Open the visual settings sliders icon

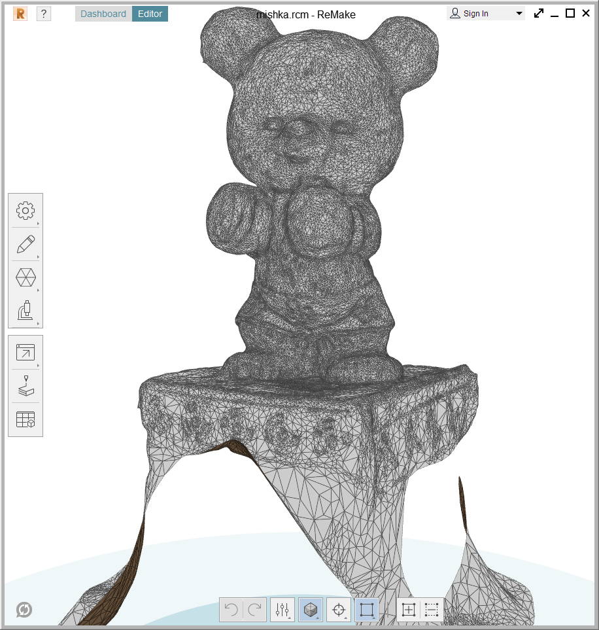(282, 610)
